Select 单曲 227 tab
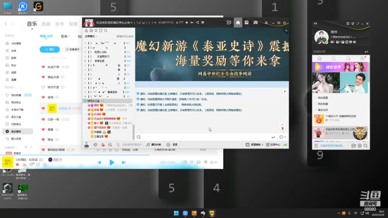The height and width of the screenshot is (218, 388). [x=46, y=36]
